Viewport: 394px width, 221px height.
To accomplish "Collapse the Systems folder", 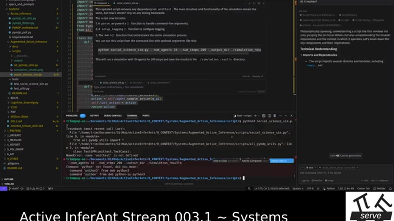I will [x=14, y=9].
